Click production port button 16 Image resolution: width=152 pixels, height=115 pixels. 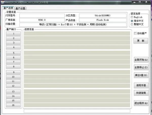click(x=13, y=105)
